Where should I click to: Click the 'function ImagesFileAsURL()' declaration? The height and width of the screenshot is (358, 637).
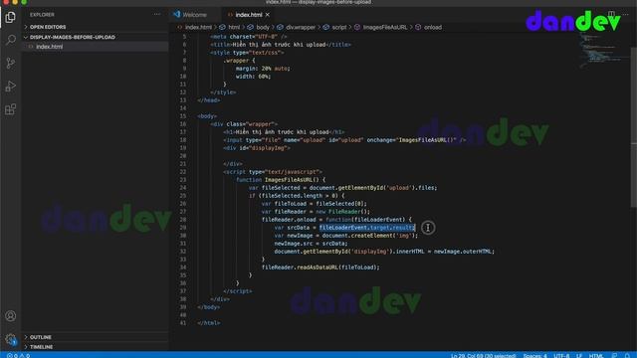tap(281, 180)
